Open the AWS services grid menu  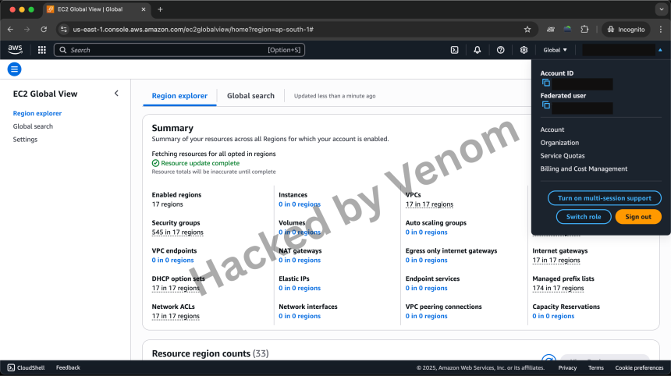[x=41, y=50]
